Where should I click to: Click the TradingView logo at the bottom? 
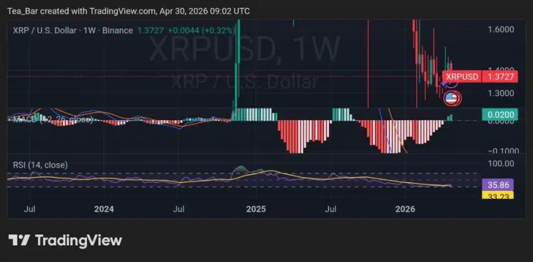click(x=65, y=240)
